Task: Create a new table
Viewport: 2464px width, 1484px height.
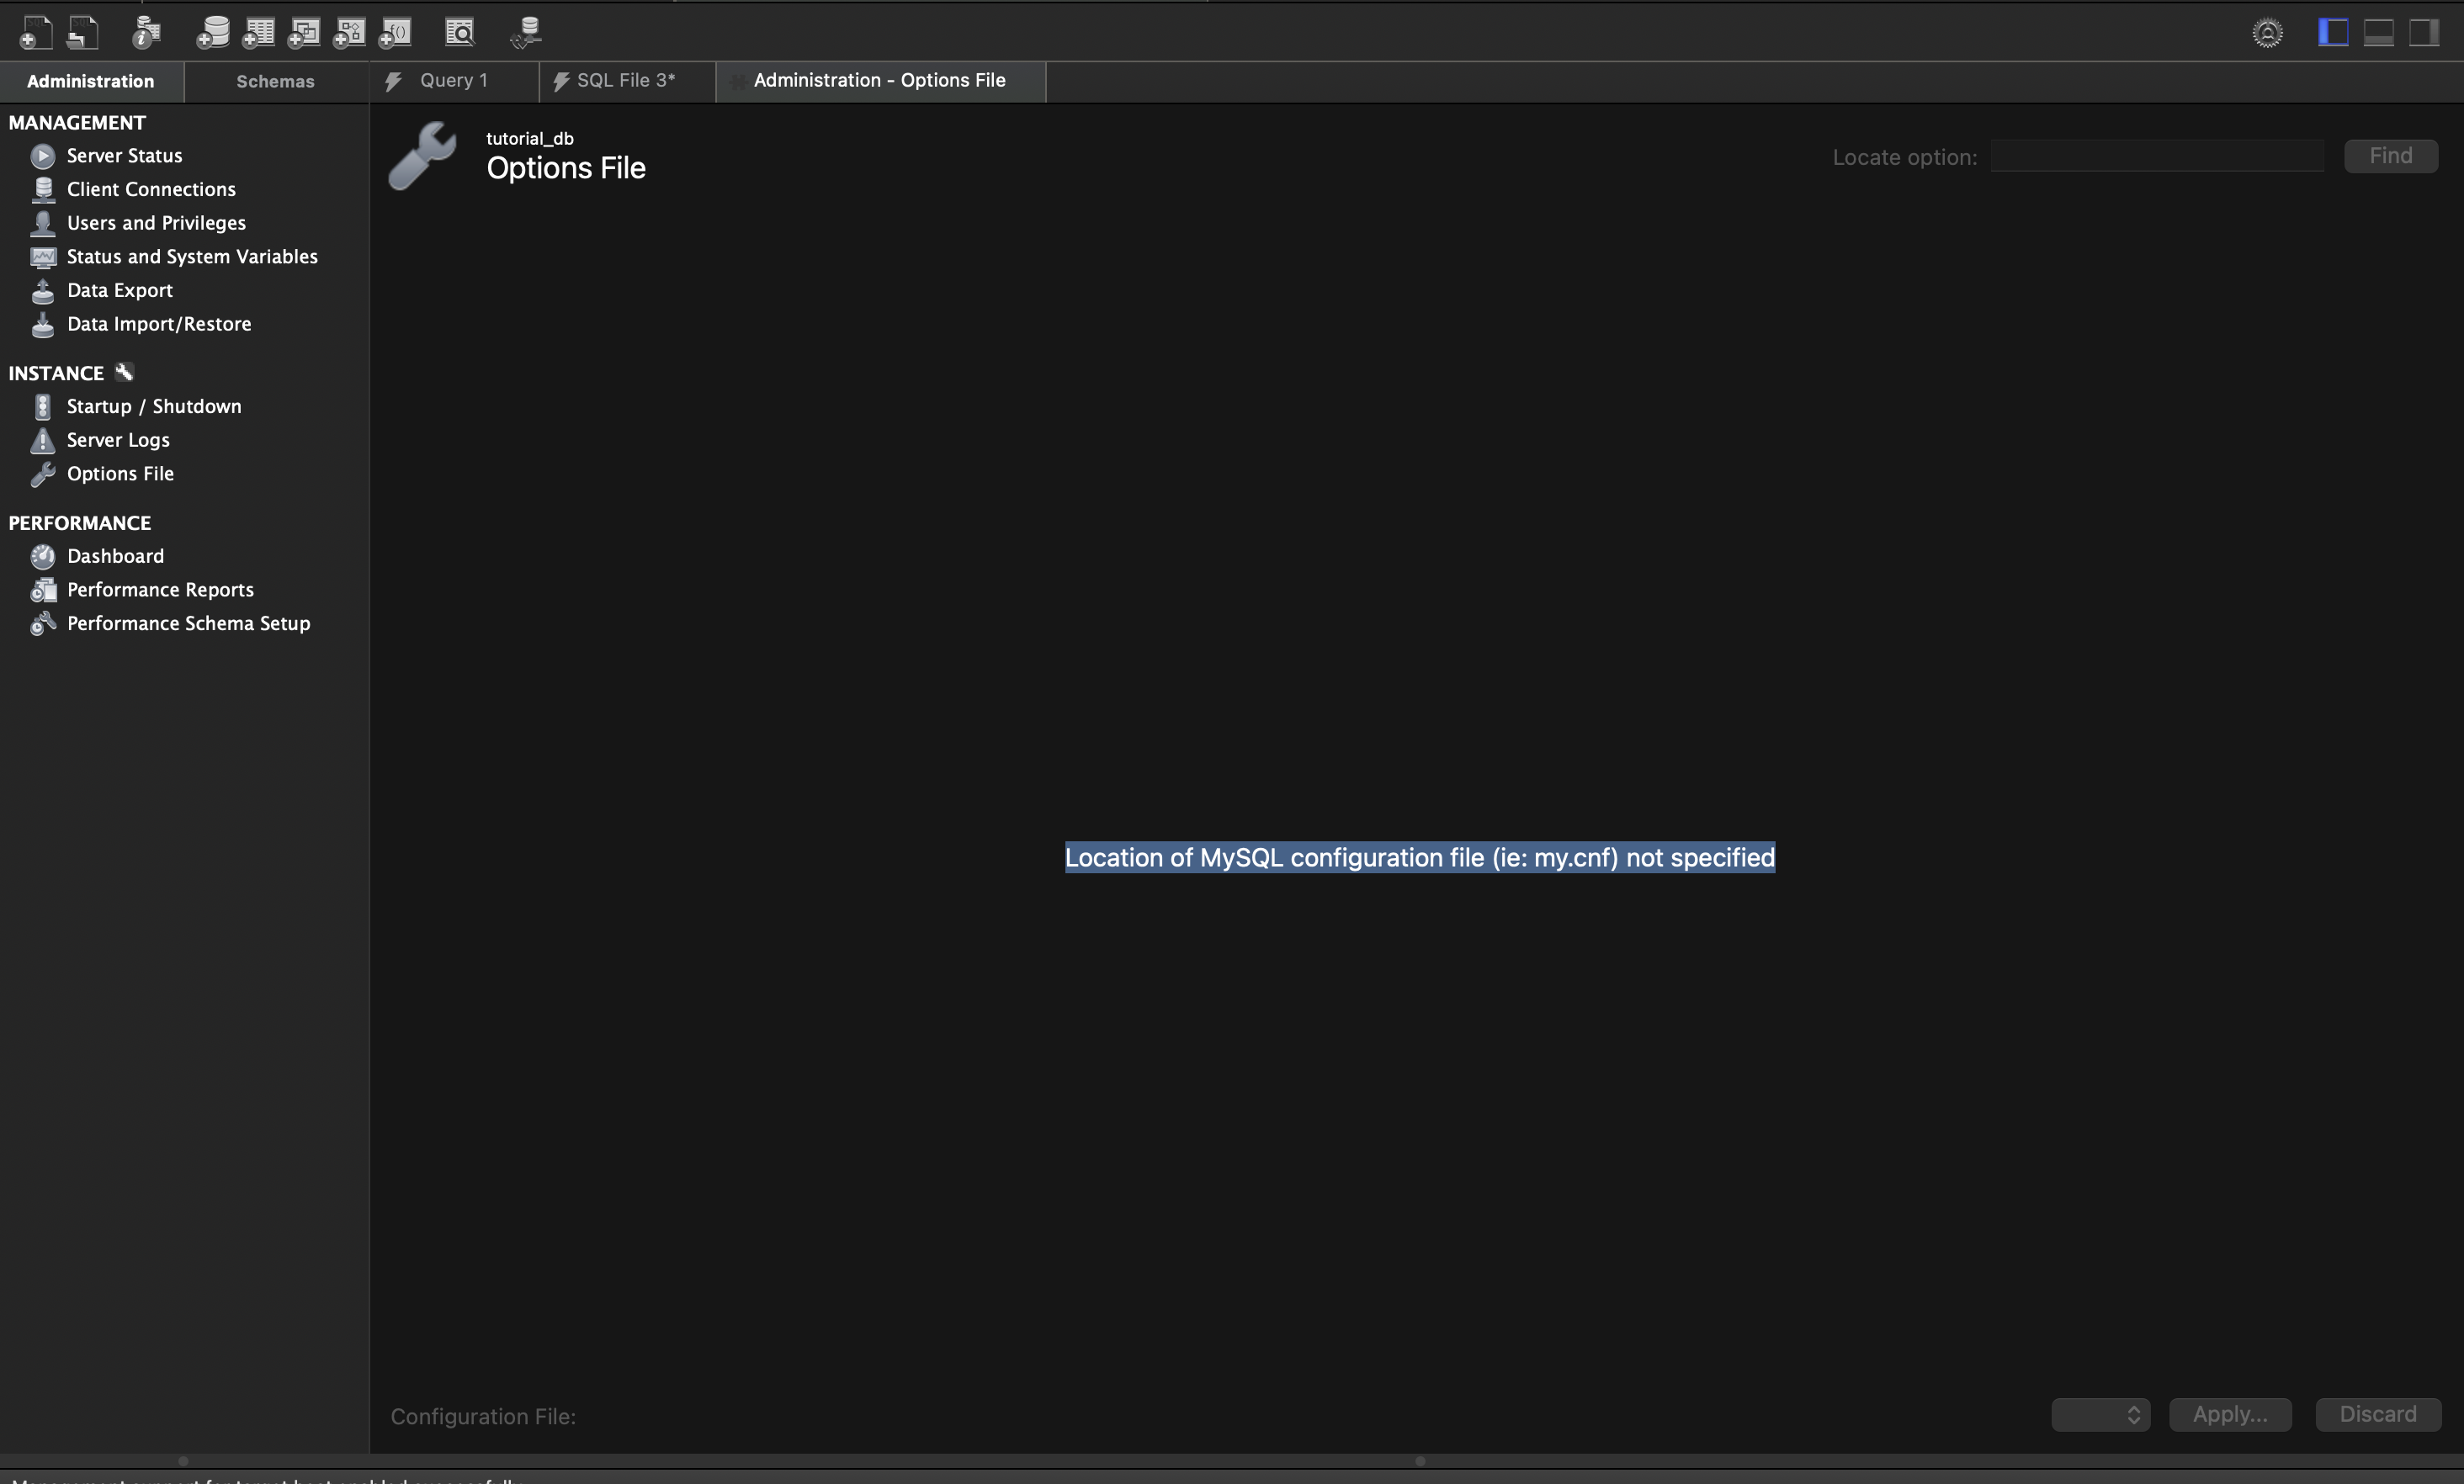Action: click(x=258, y=32)
